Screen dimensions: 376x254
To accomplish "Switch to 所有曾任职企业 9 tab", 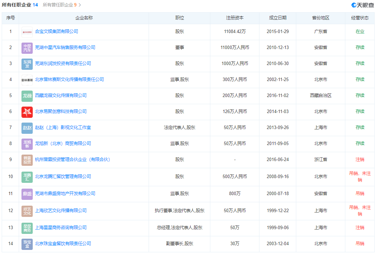I will point(60,5).
